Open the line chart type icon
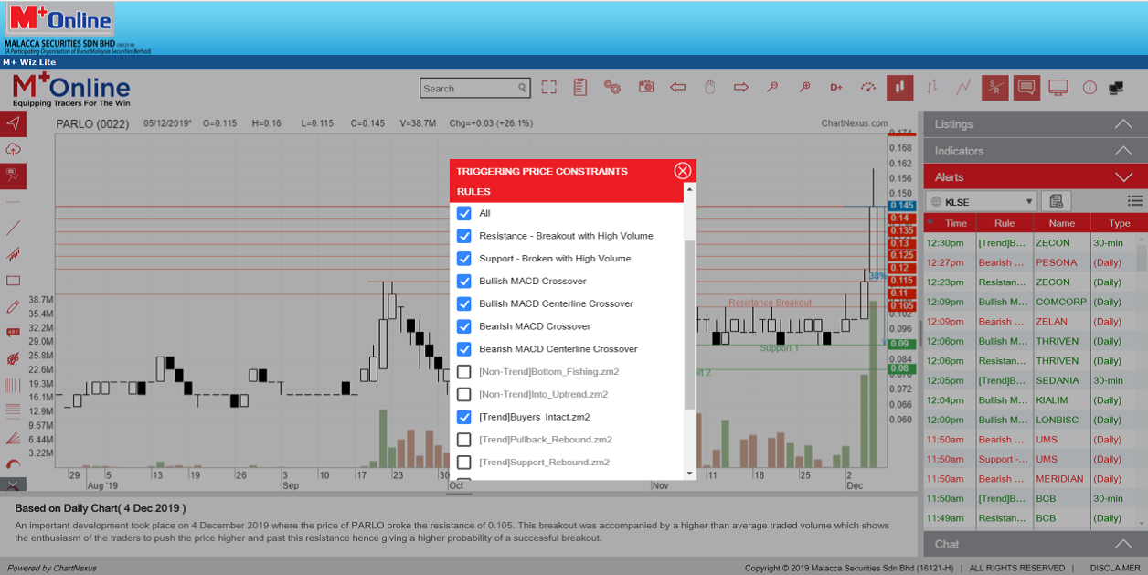Viewport: 1148px width, 575px height. point(963,88)
